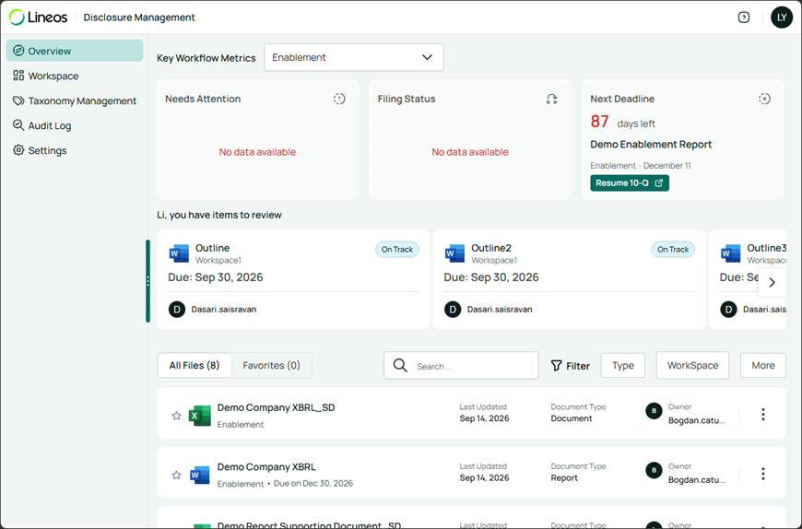Click the file Search input field
802x529 pixels.
click(461, 366)
